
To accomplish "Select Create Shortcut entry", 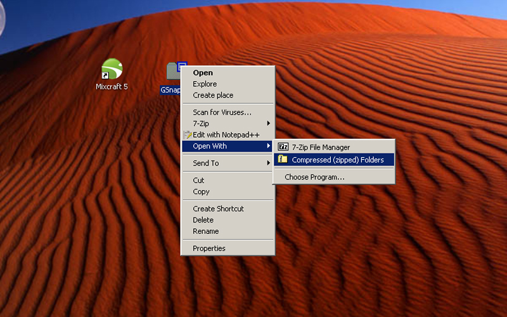I will 228,209.
